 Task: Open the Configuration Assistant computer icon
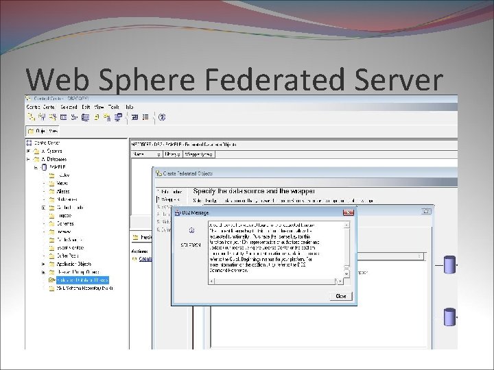[118, 117]
